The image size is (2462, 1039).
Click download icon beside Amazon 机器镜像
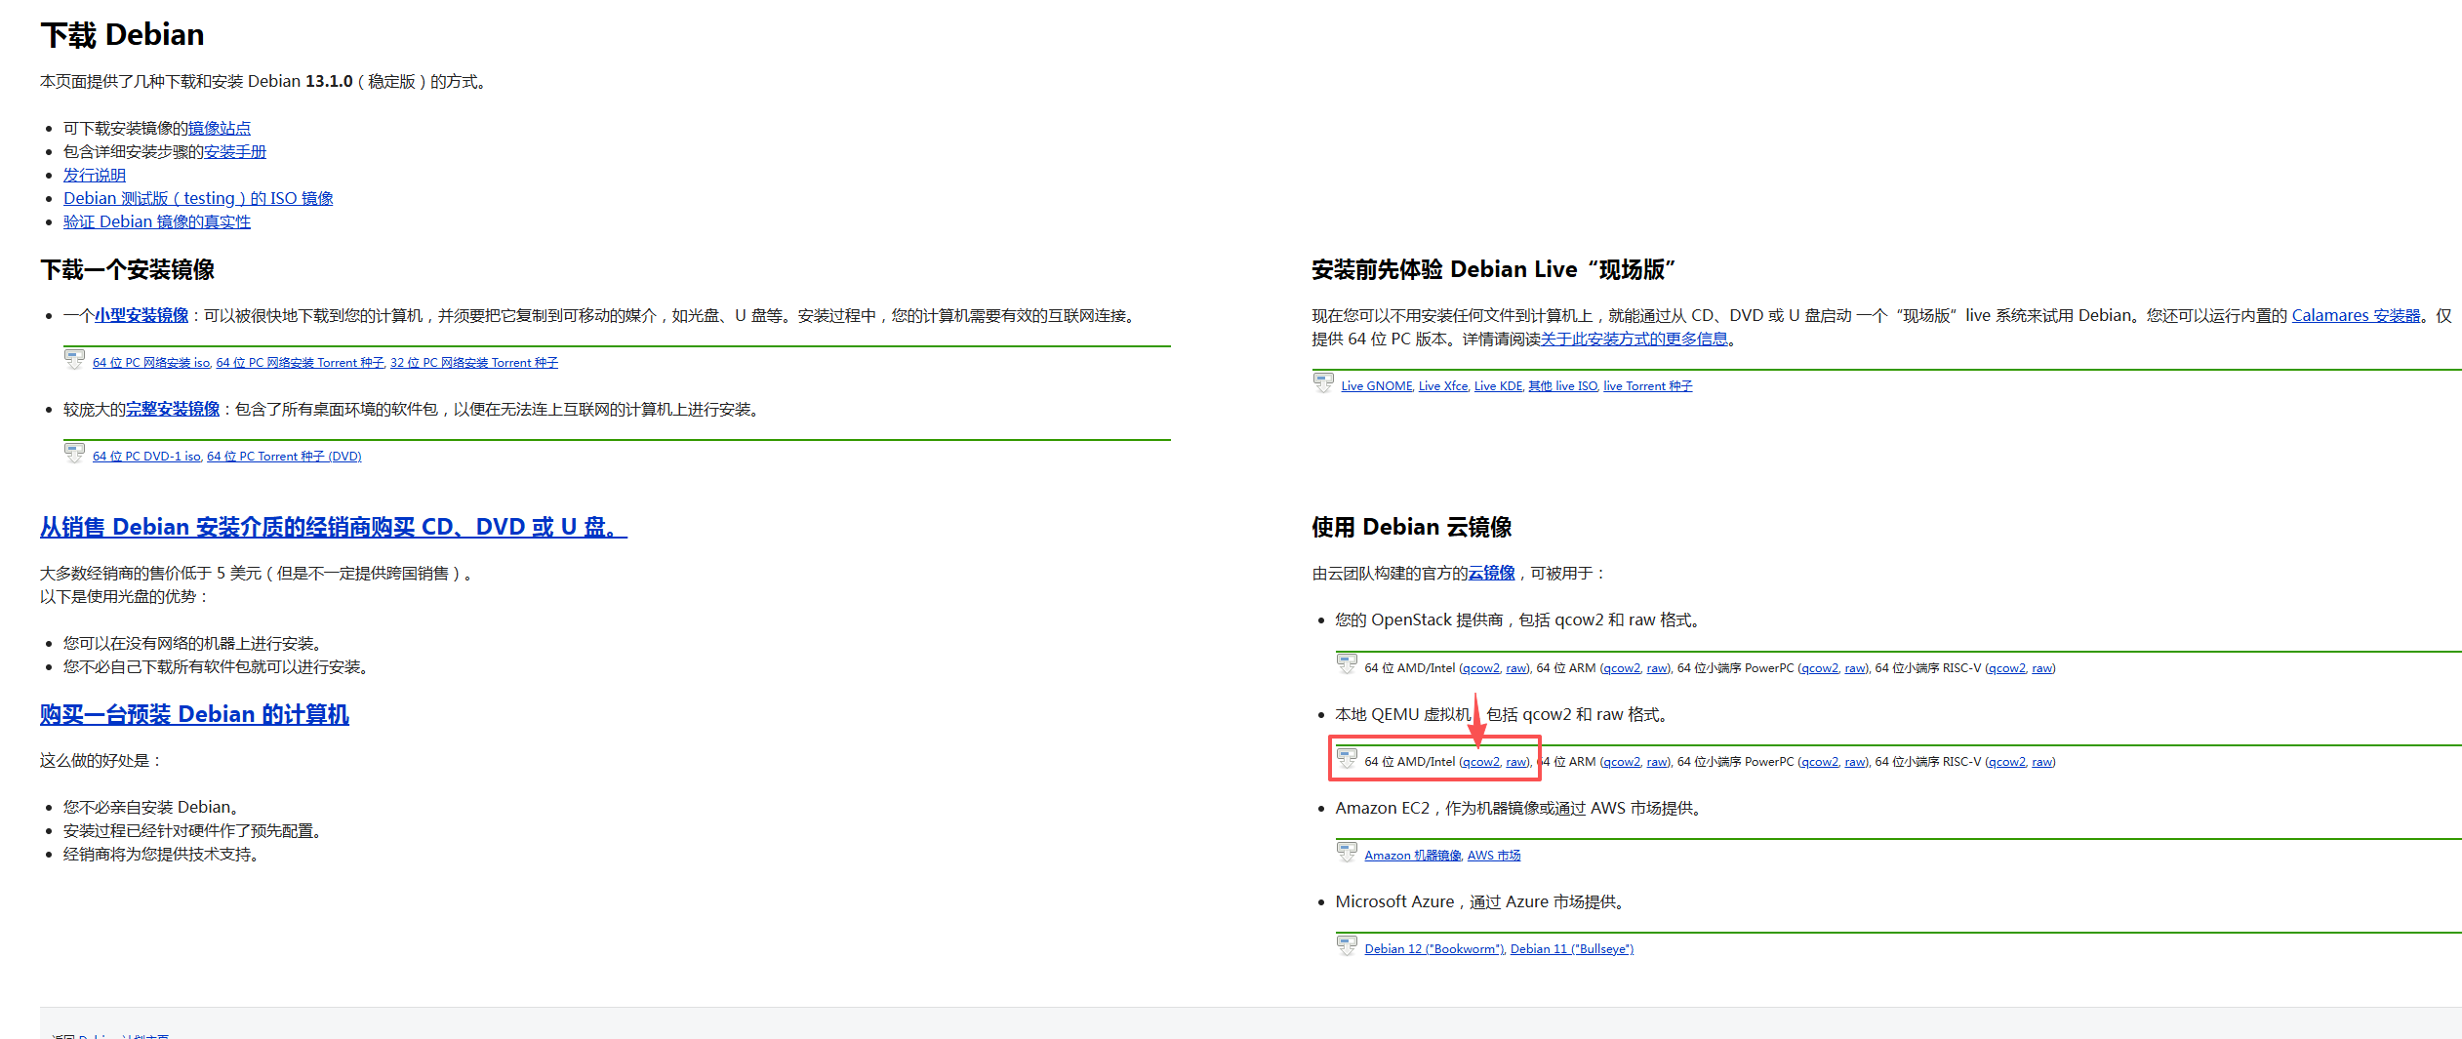tap(1347, 853)
